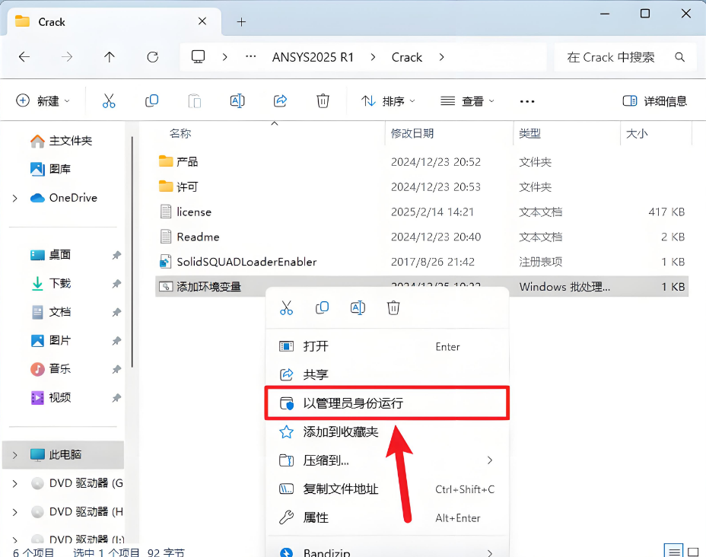This screenshot has width=706, height=557.
Task: Open 压缩到... submenu arrow
Action: (490, 460)
